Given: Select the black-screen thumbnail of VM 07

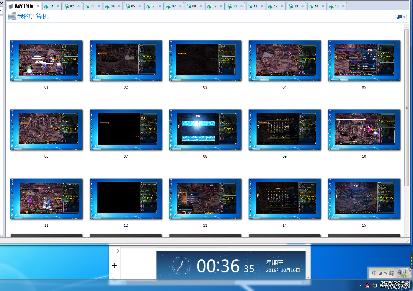Looking at the screenshot, I should point(126,130).
